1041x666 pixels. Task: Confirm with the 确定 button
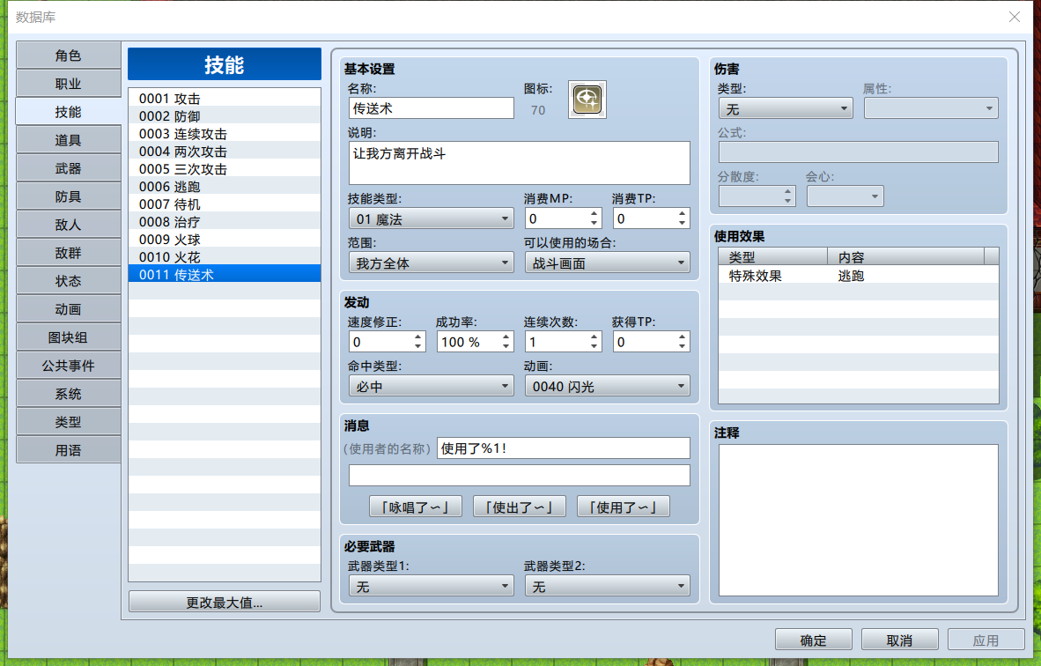click(x=813, y=640)
